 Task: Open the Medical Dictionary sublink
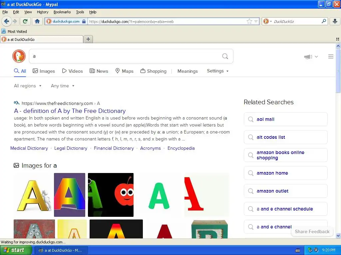pyautogui.click(x=29, y=148)
